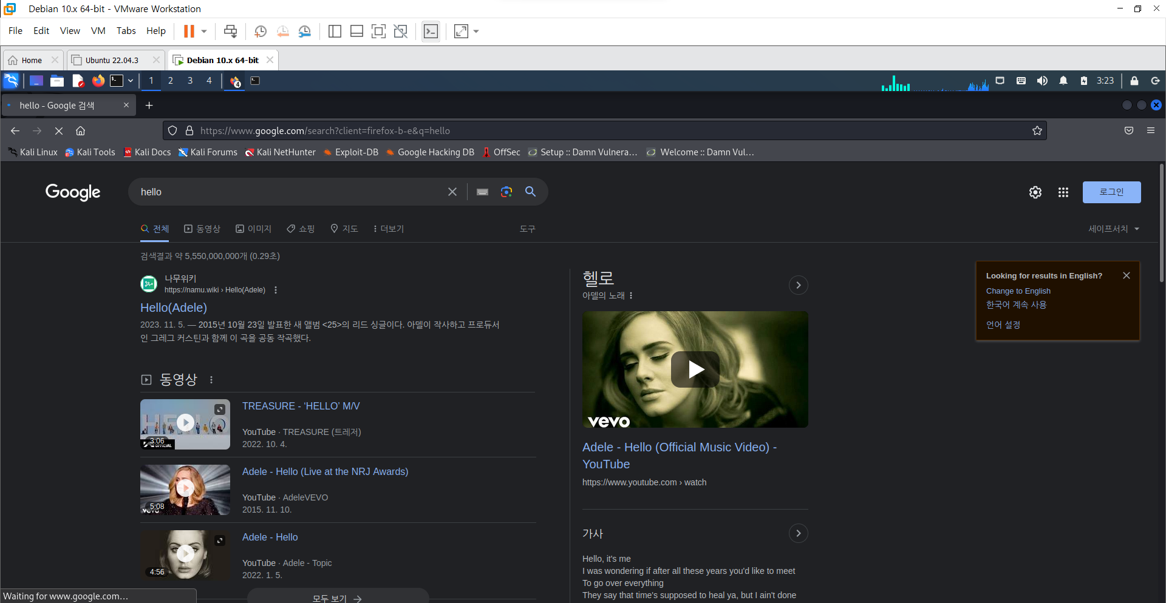Click the Send Ctrl+Alt+Del icon
This screenshot has height=603, width=1166.
231,31
